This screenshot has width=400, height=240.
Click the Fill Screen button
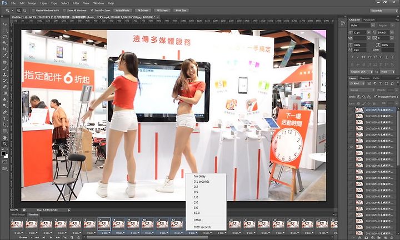tap(162, 11)
